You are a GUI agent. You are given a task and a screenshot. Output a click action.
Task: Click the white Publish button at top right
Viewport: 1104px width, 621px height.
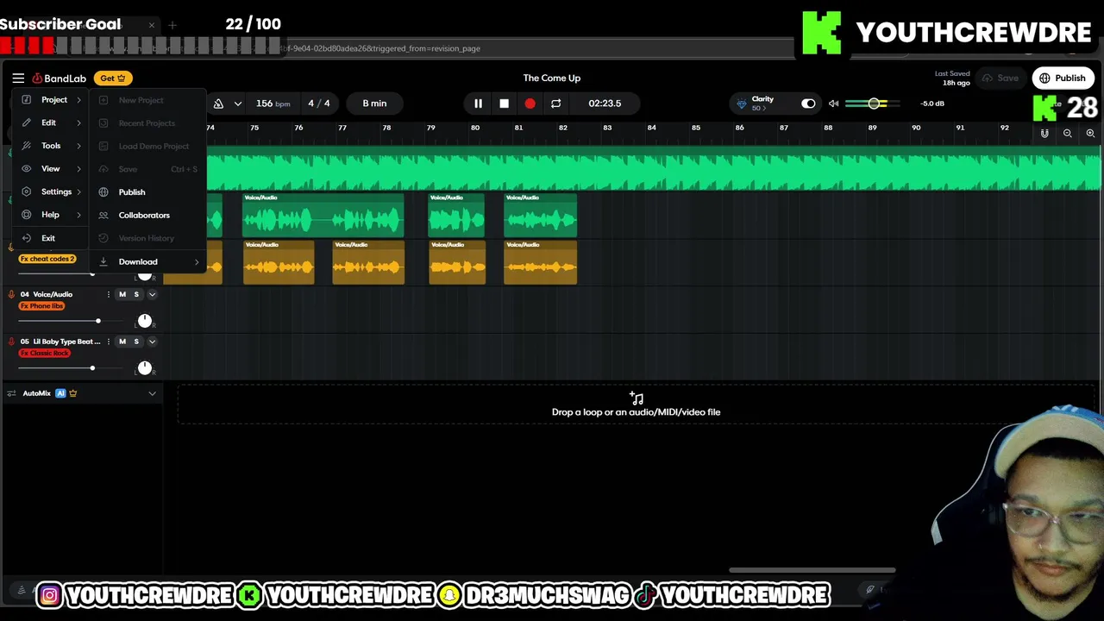[x=1063, y=78]
